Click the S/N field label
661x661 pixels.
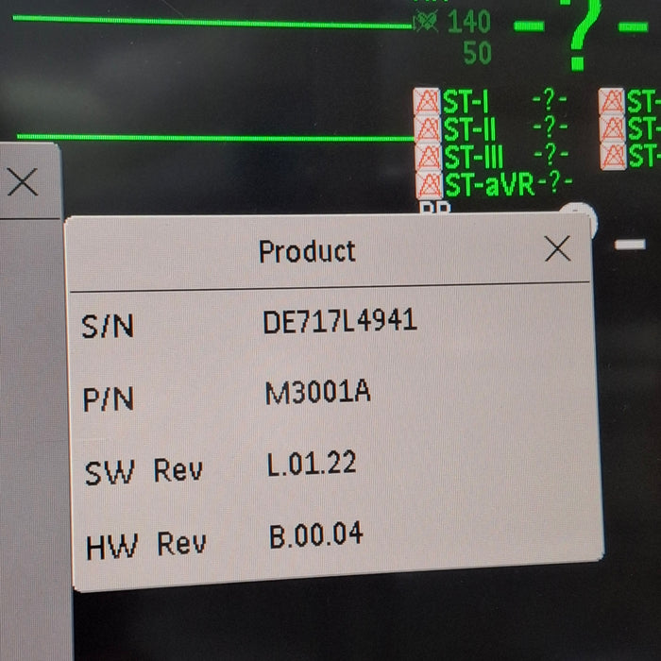tap(108, 326)
